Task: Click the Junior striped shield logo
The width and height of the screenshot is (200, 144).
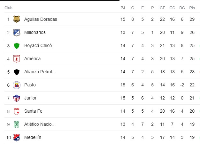Action: click(17, 98)
